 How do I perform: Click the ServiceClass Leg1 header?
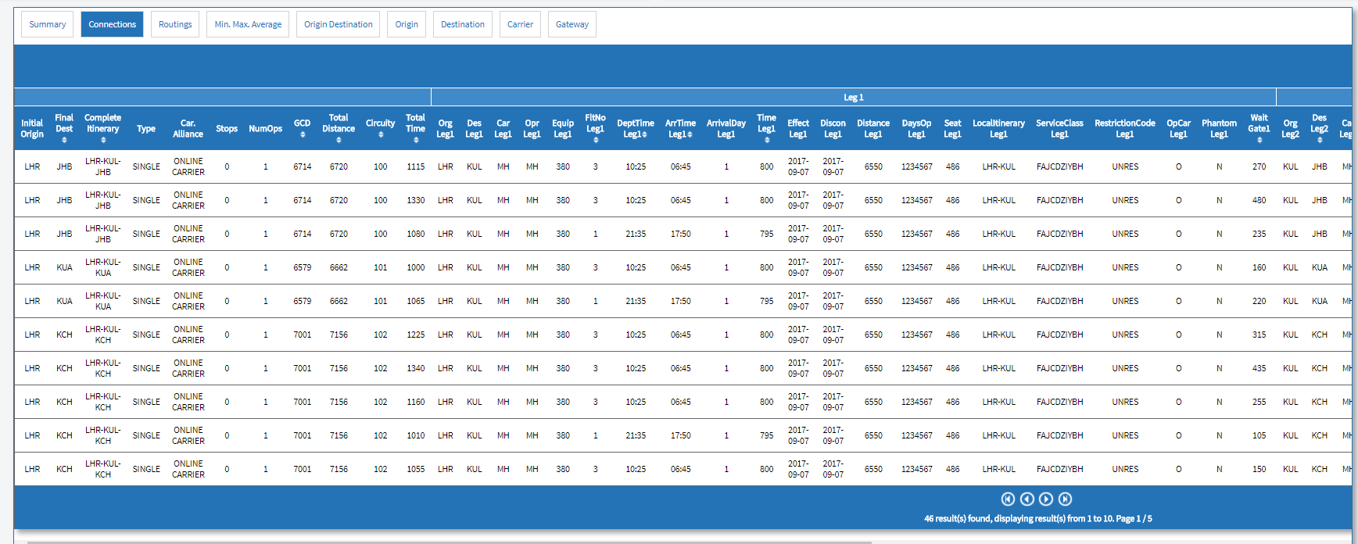tap(1060, 128)
